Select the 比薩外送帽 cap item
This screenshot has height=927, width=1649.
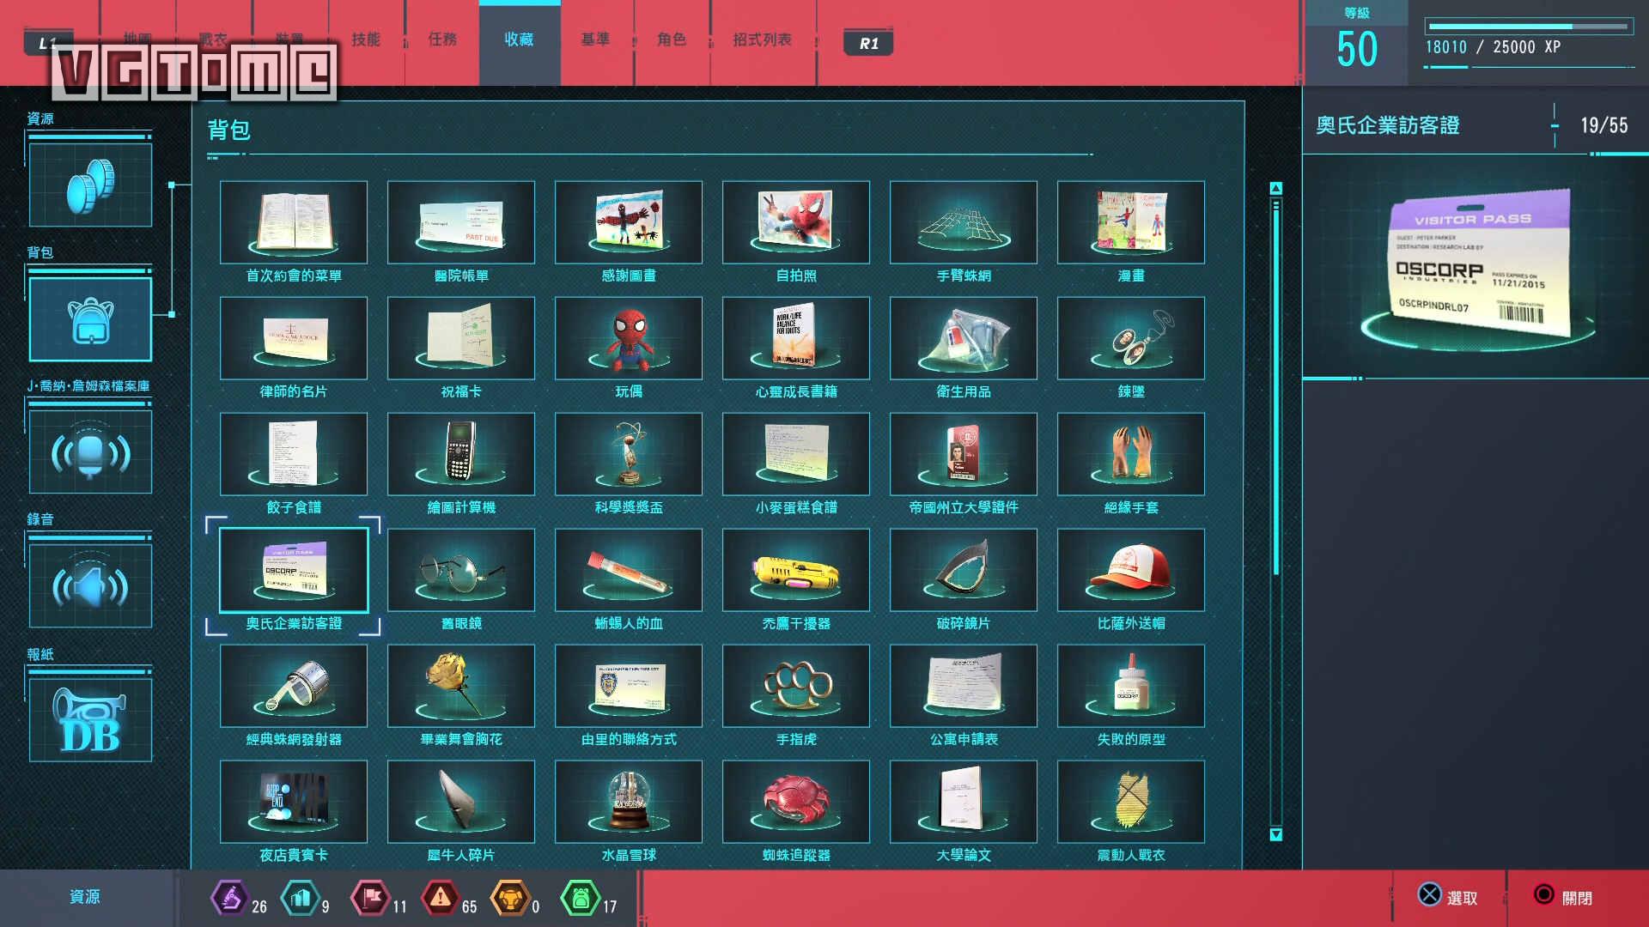(x=1130, y=571)
